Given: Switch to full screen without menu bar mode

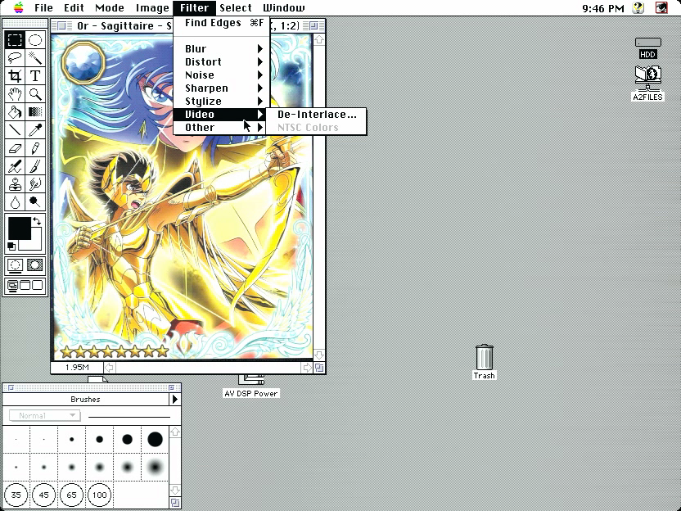Looking at the screenshot, I should pyautogui.click(x=38, y=286).
